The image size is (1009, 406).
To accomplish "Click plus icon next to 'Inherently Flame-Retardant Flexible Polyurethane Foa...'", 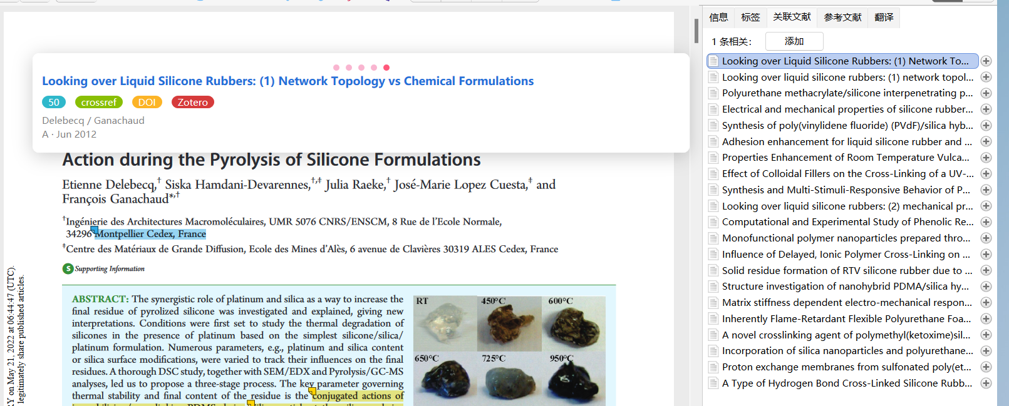I will coord(986,319).
